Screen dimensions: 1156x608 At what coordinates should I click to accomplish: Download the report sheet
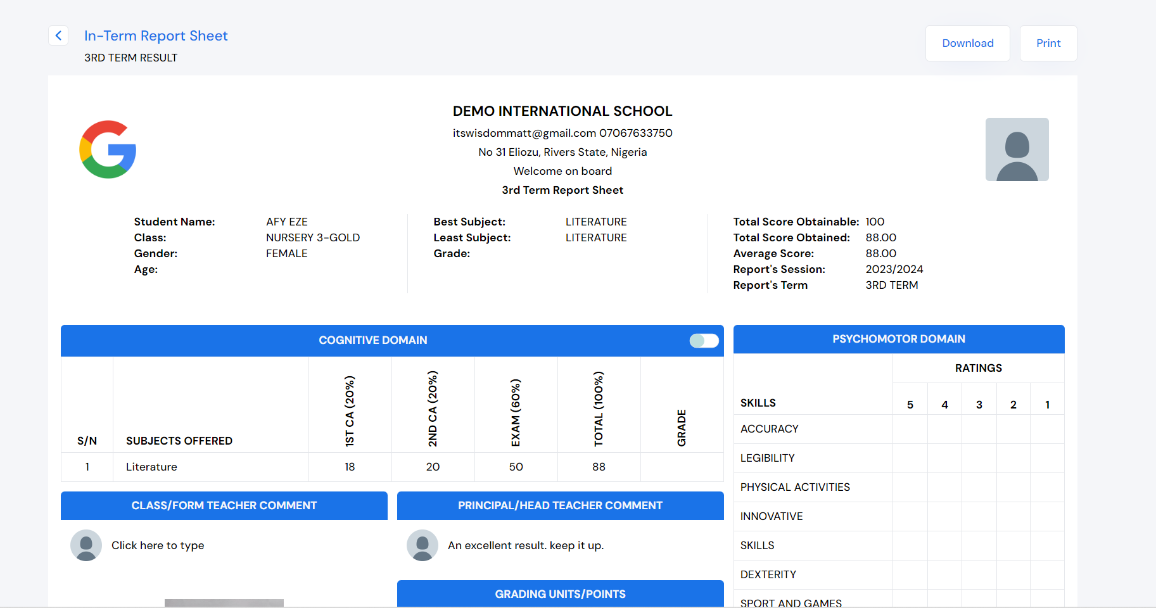pos(967,43)
